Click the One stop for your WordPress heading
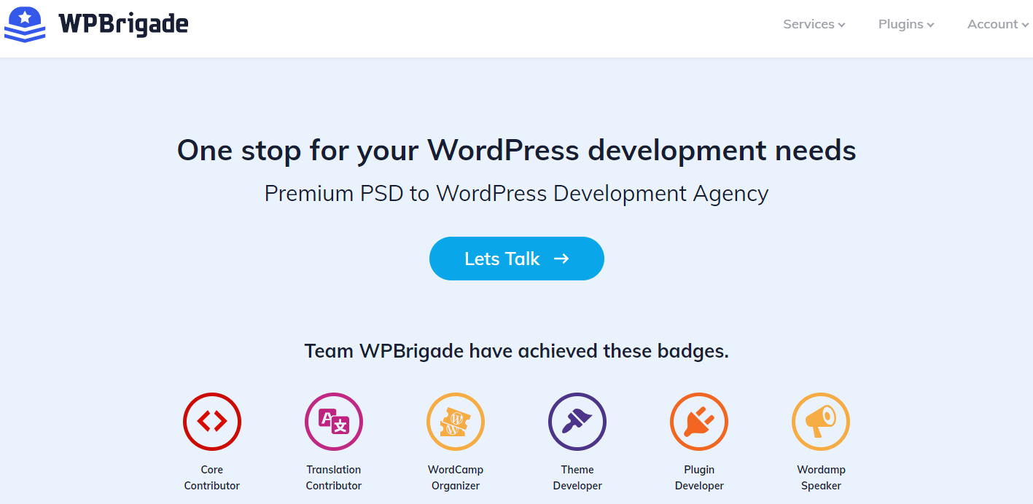Screen dimensions: 1033x504 click(517, 151)
